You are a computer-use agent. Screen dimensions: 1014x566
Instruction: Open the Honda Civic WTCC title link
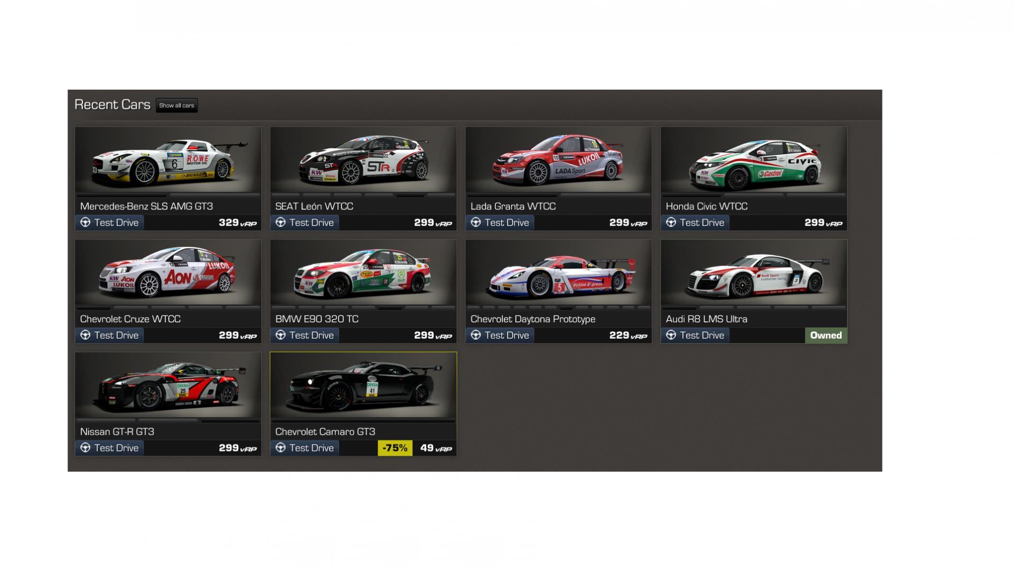tap(707, 206)
